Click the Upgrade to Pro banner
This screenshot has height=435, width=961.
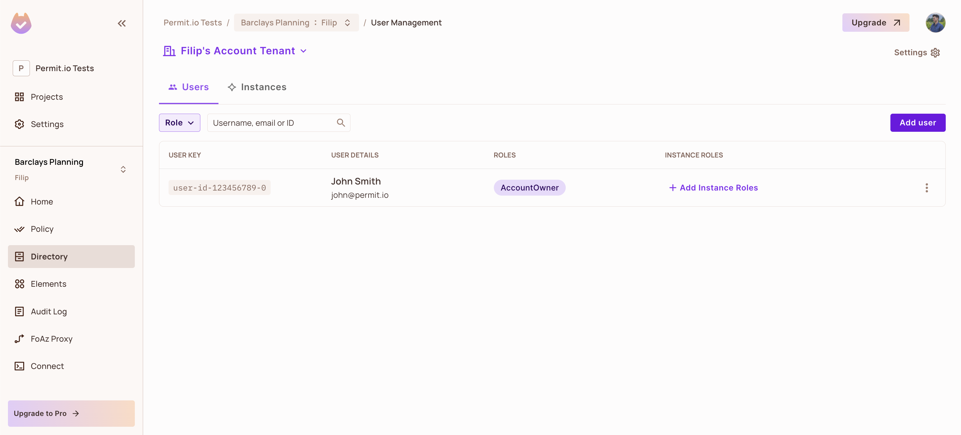(x=71, y=413)
